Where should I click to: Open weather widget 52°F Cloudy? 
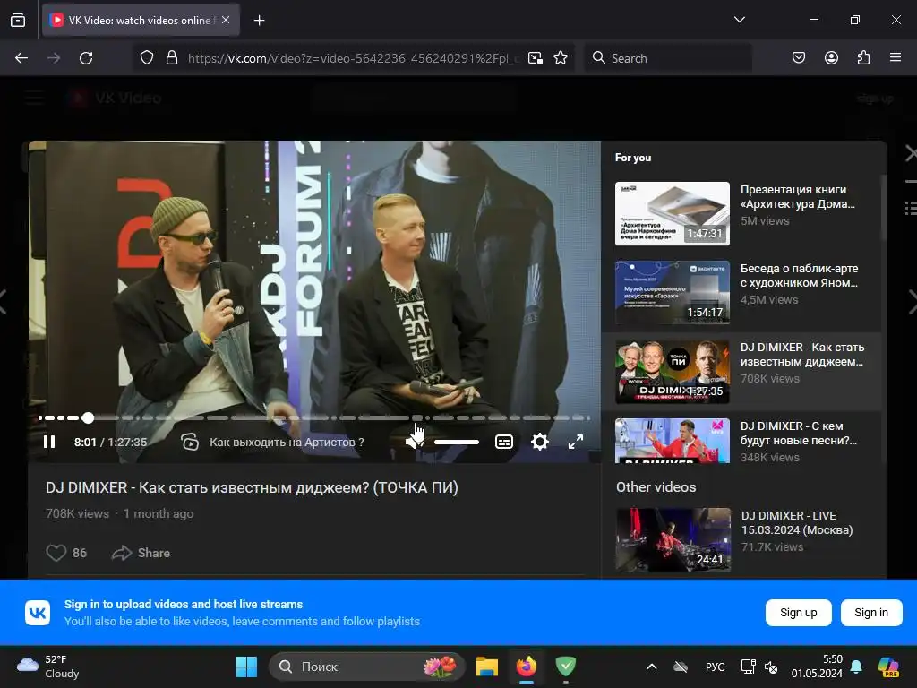pyautogui.click(x=48, y=666)
